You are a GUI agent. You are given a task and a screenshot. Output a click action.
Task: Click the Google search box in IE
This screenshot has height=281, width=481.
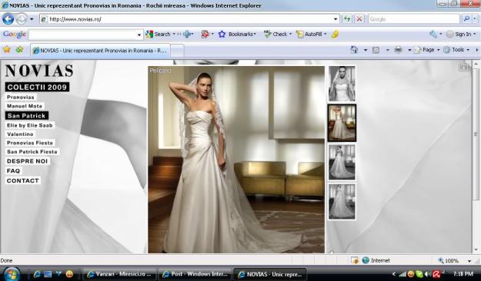[414, 19]
